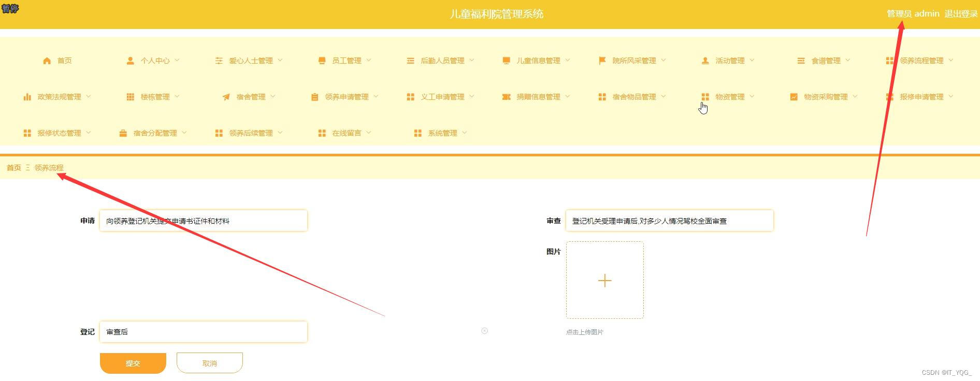Expand the 员工管理 dropdown chevron
This screenshot has height=381, width=980.
tap(369, 60)
